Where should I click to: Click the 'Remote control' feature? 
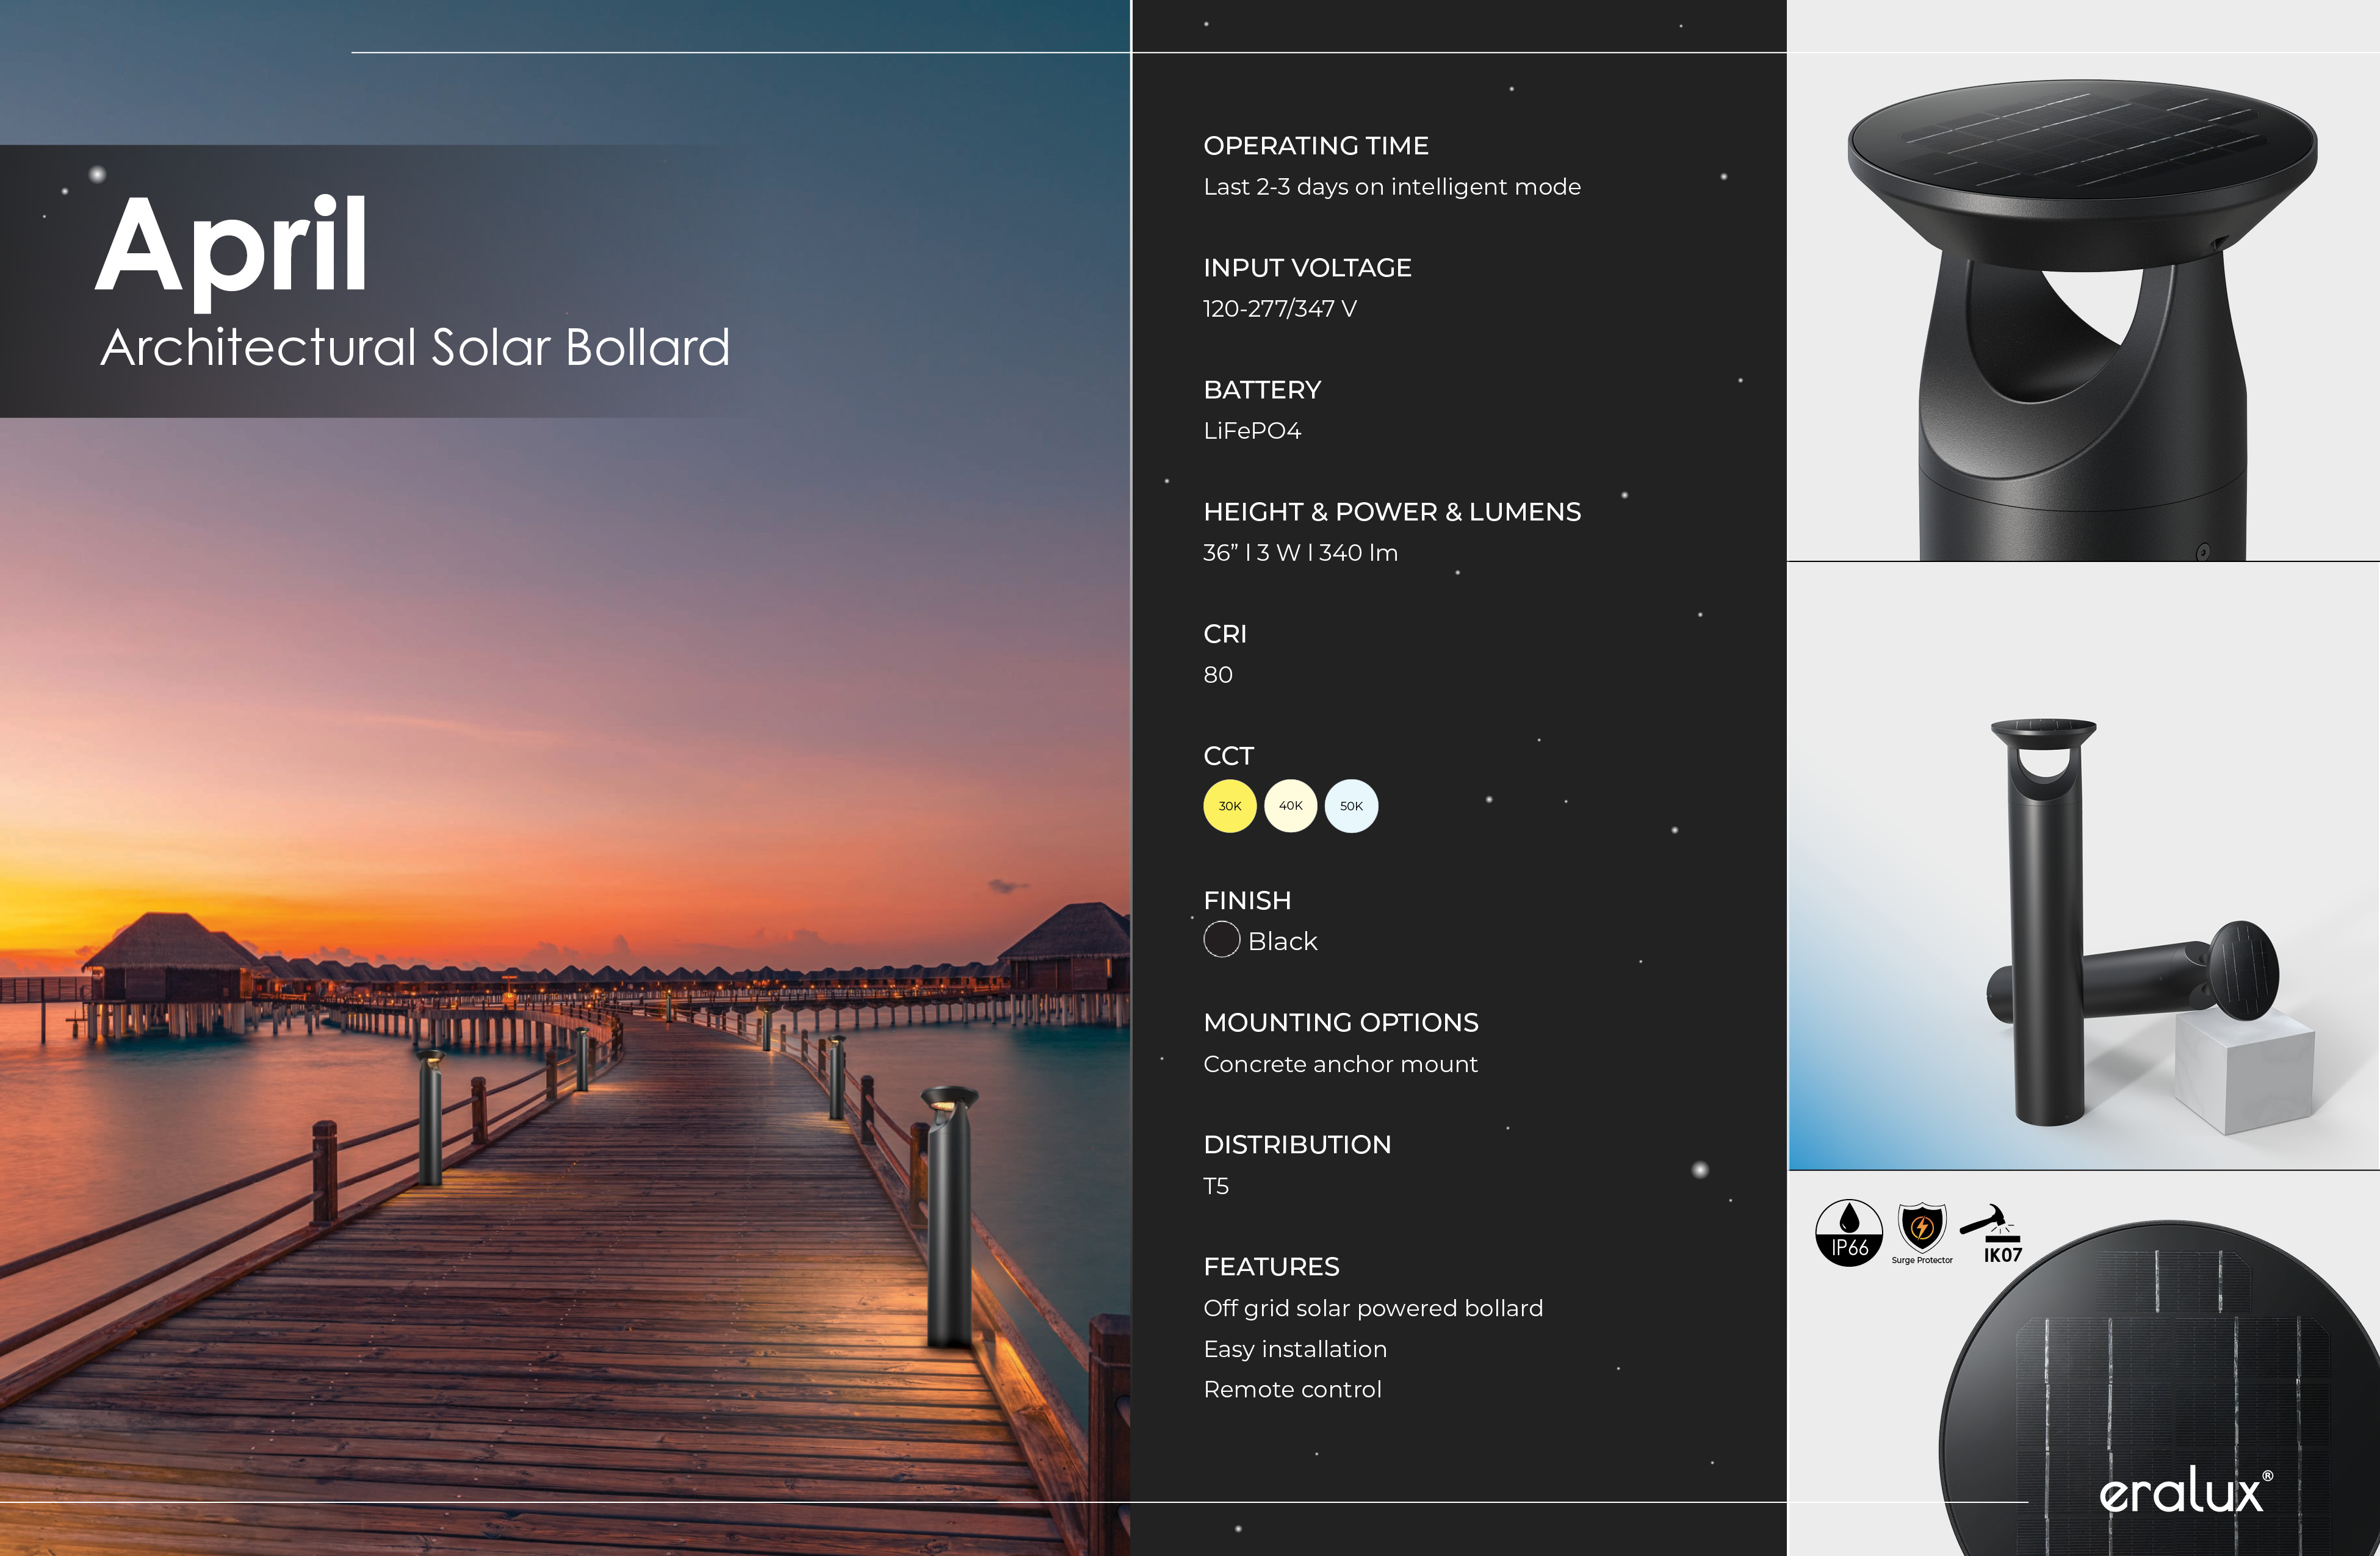coord(1292,1390)
